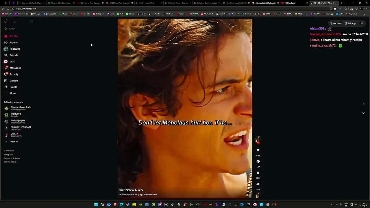Screen dimensions: 370x208
Task: Open the Company footer link
Action: coord(9,151)
